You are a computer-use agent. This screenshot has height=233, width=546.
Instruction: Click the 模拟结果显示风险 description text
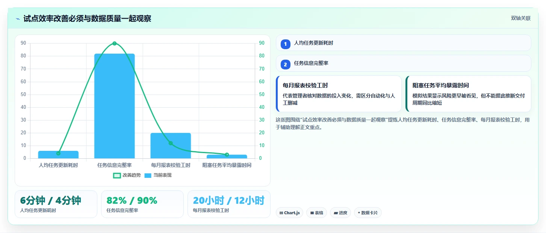tap(469, 99)
